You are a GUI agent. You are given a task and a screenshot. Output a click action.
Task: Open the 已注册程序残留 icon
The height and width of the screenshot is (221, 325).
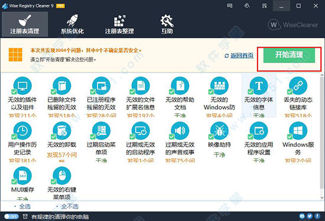click(x=101, y=85)
